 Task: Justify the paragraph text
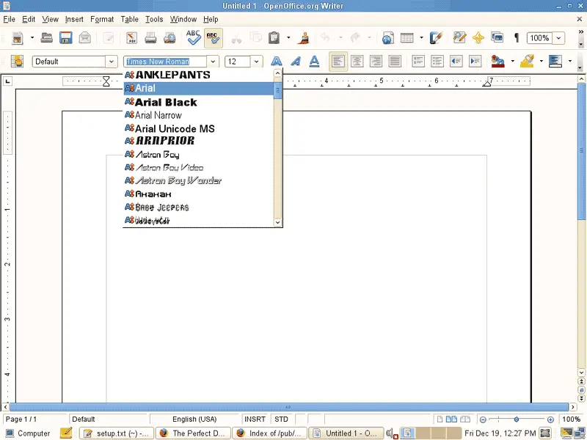point(395,62)
